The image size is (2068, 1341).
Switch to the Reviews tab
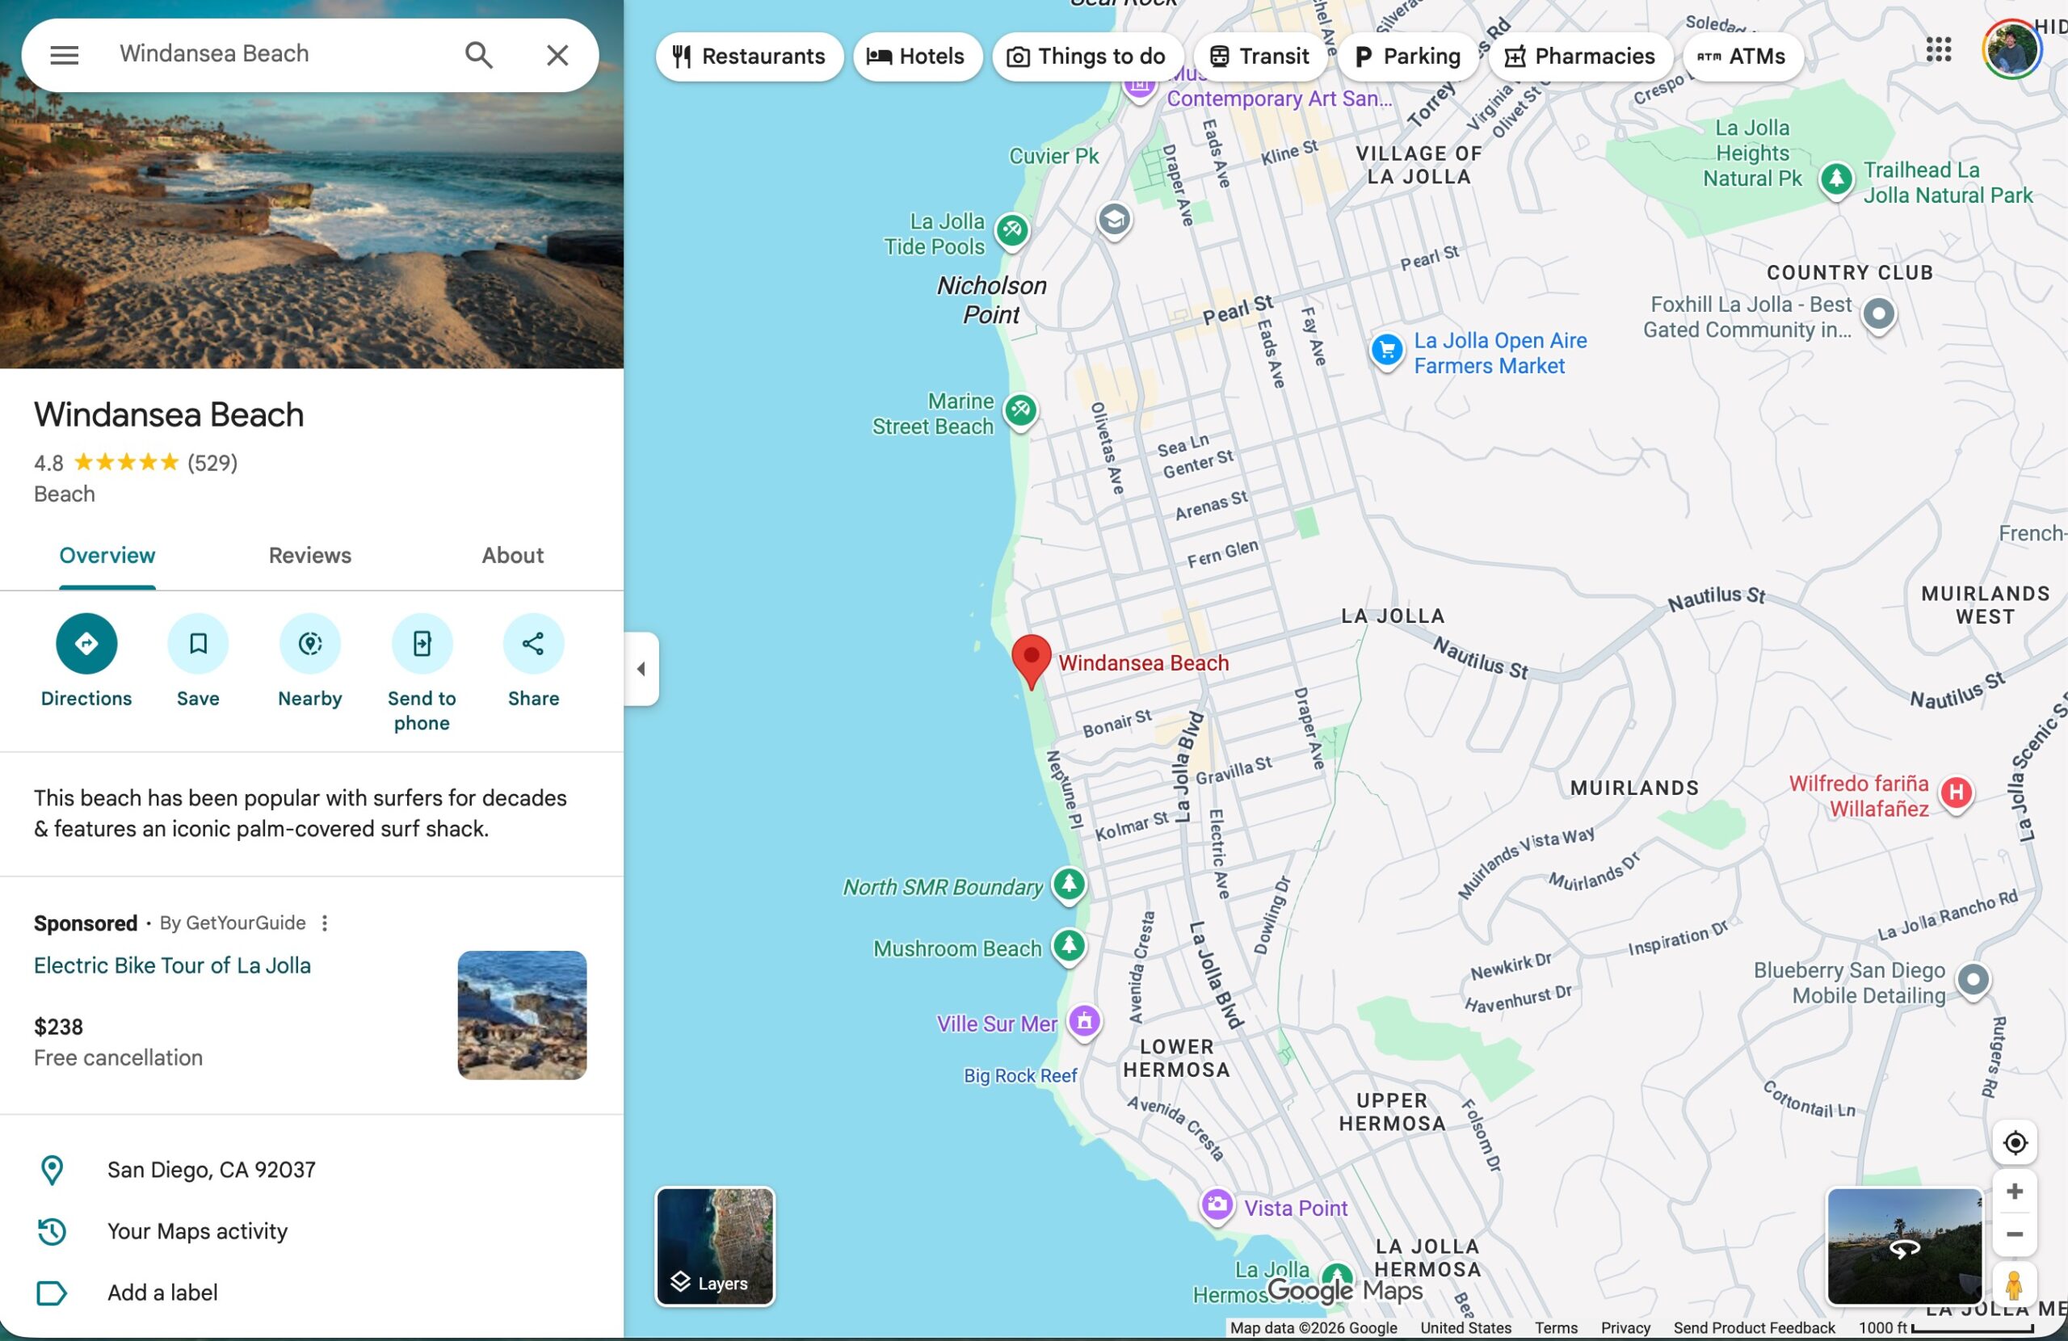(309, 555)
